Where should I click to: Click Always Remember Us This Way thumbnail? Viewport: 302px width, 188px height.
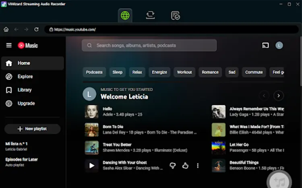point(219,112)
